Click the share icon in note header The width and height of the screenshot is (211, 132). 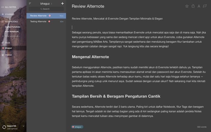193,6
